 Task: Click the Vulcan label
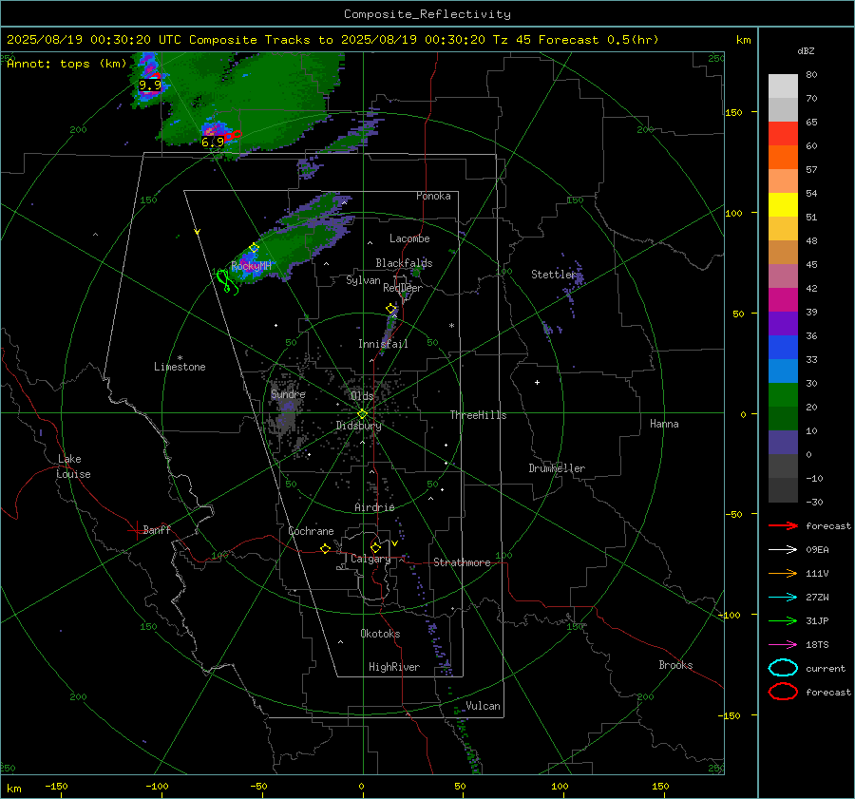click(483, 706)
